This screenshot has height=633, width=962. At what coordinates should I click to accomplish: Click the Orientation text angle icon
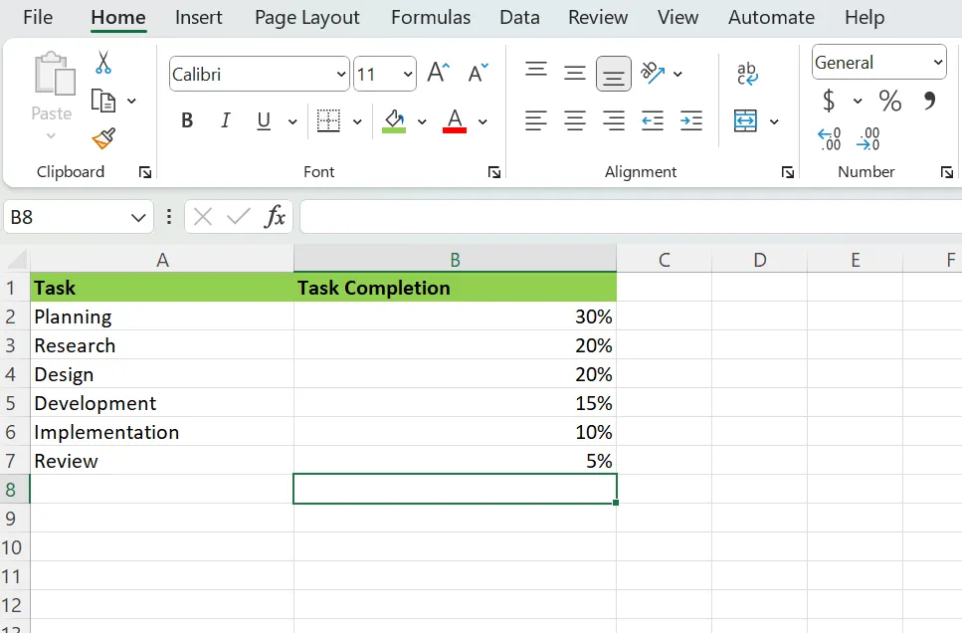click(653, 73)
